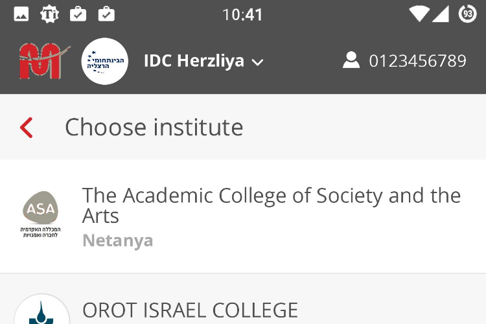Screen dimensions: 486x324
Task: Click the Choose institute heading
Action: (x=154, y=127)
